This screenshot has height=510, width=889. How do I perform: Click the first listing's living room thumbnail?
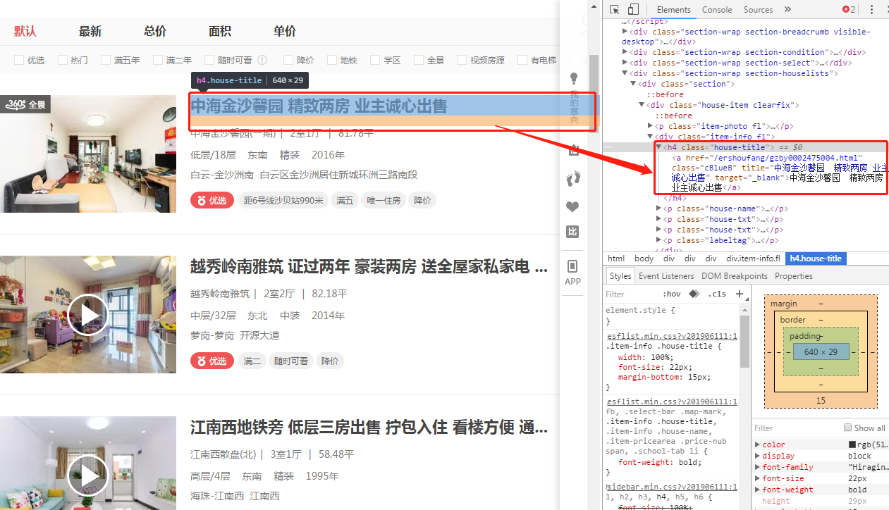coord(88,154)
